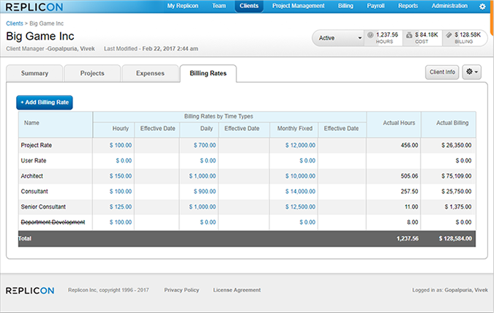Screen dimensions: 494x313
Task: Click the billing tag icon
Action: [449, 34]
